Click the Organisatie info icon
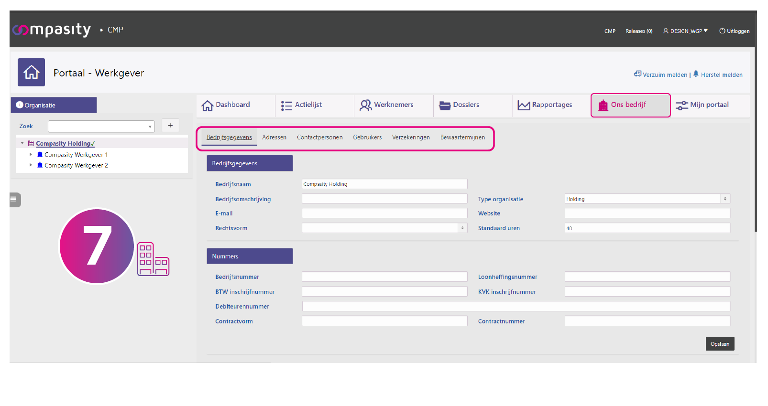The height and width of the screenshot is (406, 768). 20,105
